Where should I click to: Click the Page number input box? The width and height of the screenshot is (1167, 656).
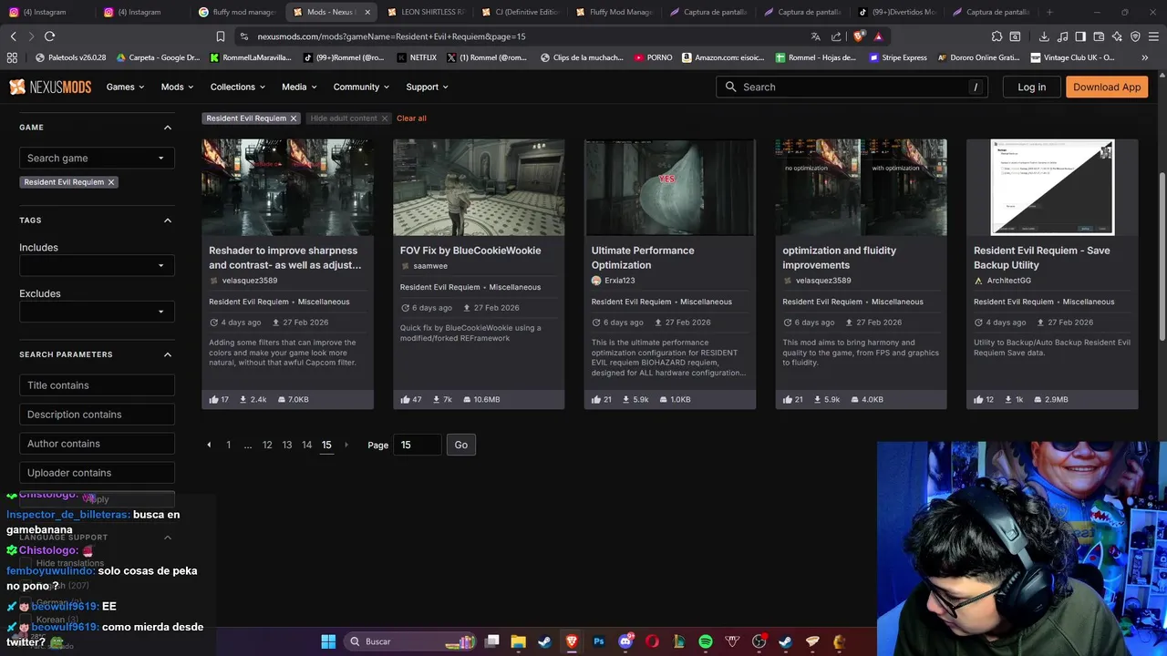(418, 445)
